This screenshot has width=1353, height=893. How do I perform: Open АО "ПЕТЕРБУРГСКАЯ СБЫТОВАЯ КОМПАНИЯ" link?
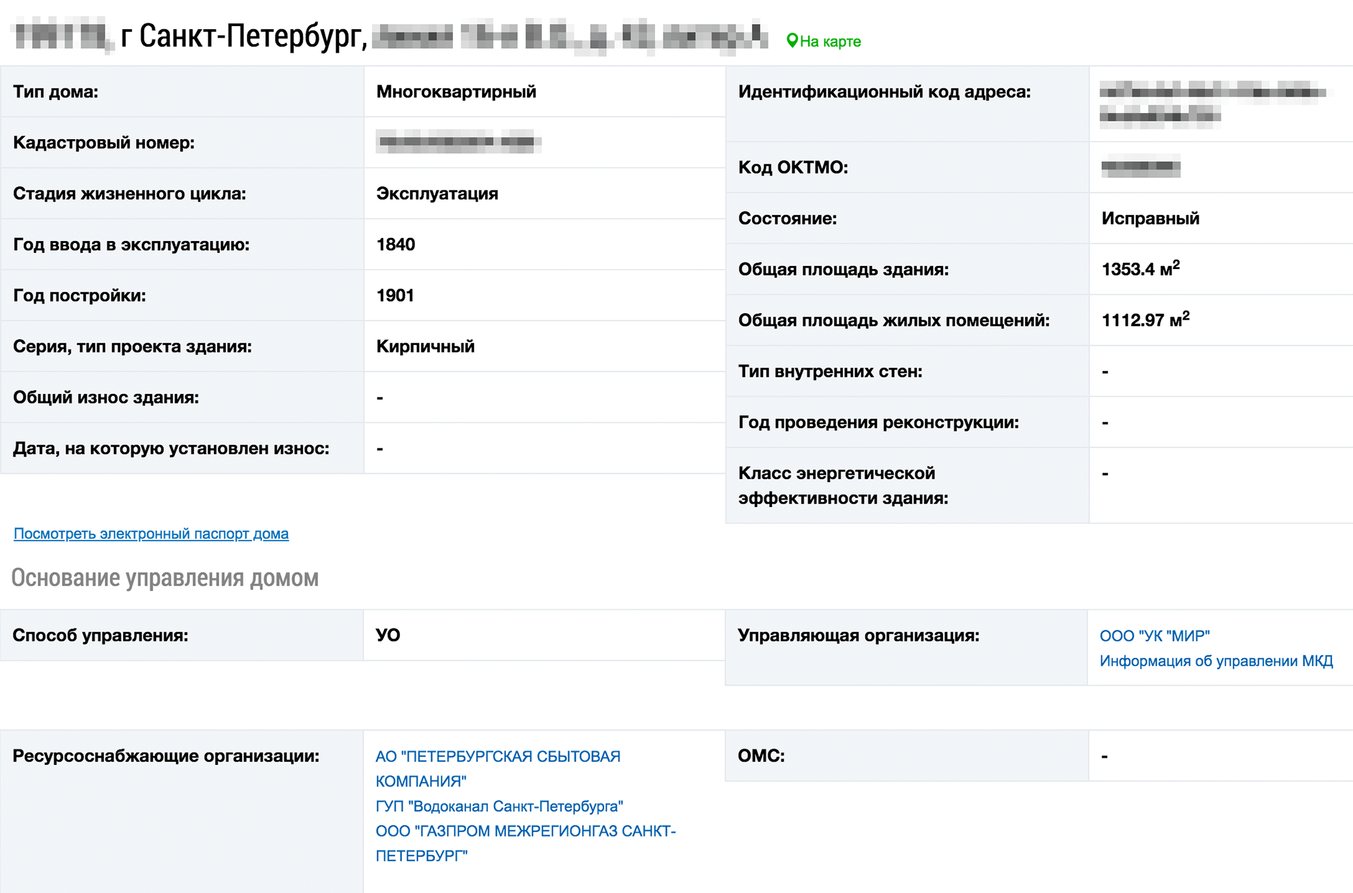[x=498, y=768]
